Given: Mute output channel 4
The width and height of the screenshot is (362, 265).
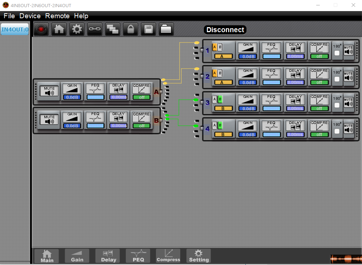Looking at the screenshot, I should [348, 129].
